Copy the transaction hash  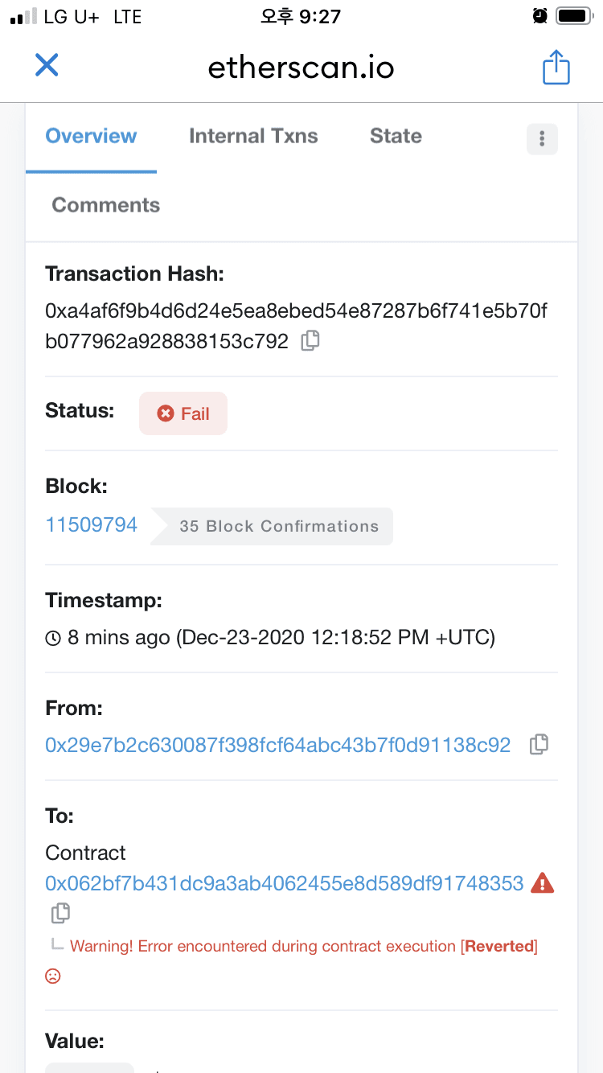[x=310, y=341]
